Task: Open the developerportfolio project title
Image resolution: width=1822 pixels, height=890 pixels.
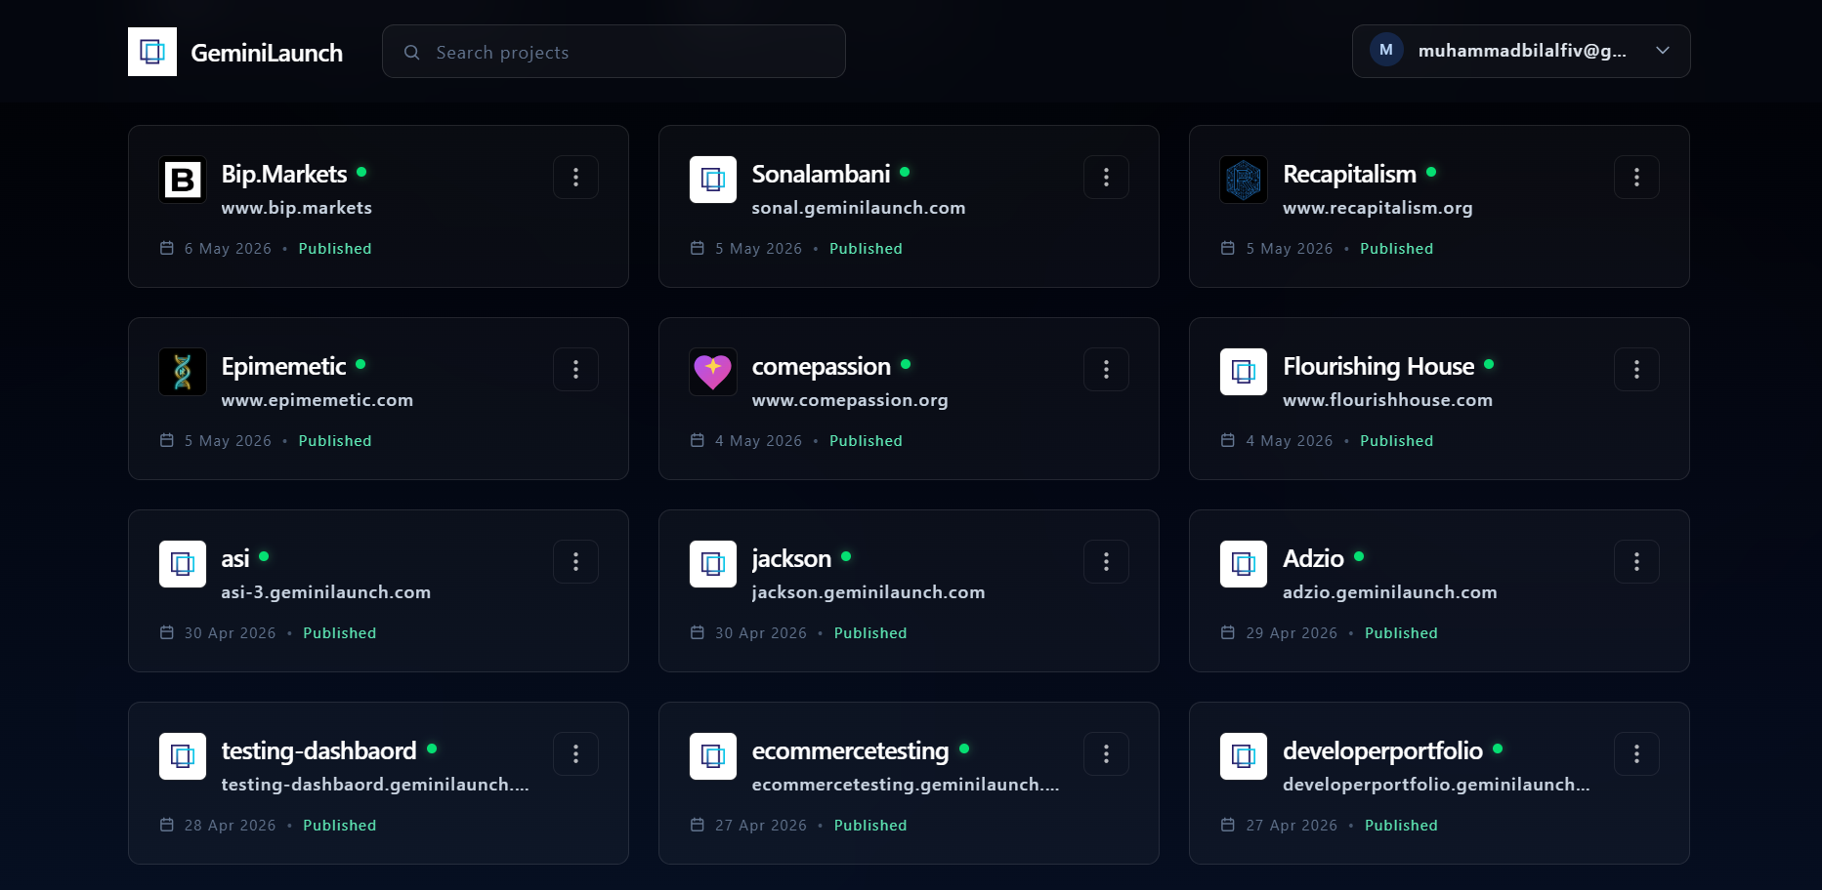Action: coord(1382,750)
